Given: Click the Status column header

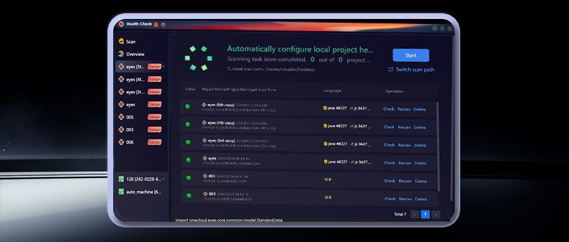Looking at the screenshot, I should pyautogui.click(x=190, y=89).
